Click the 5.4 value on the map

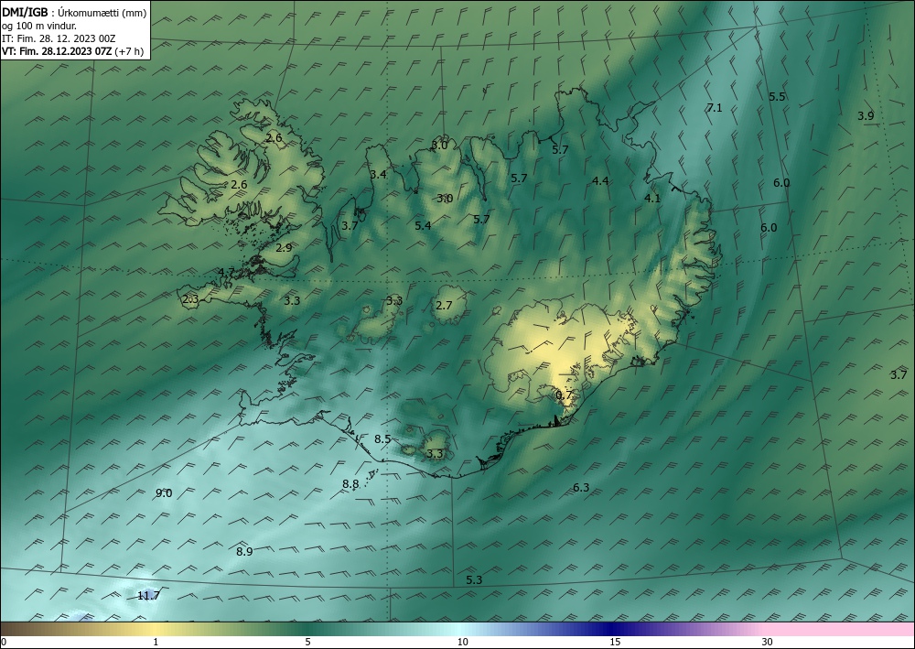[423, 225]
